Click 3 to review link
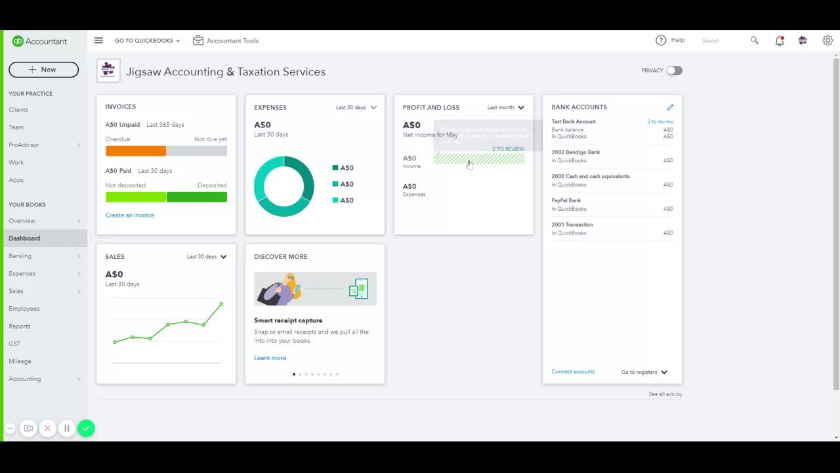This screenshot has height=473, width=840. [660, 122]
